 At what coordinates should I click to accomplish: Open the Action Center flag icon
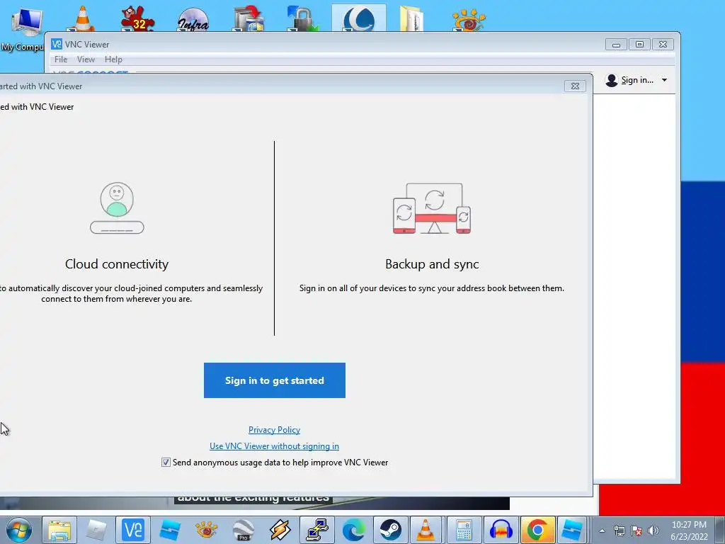click(x=636, y=531)
